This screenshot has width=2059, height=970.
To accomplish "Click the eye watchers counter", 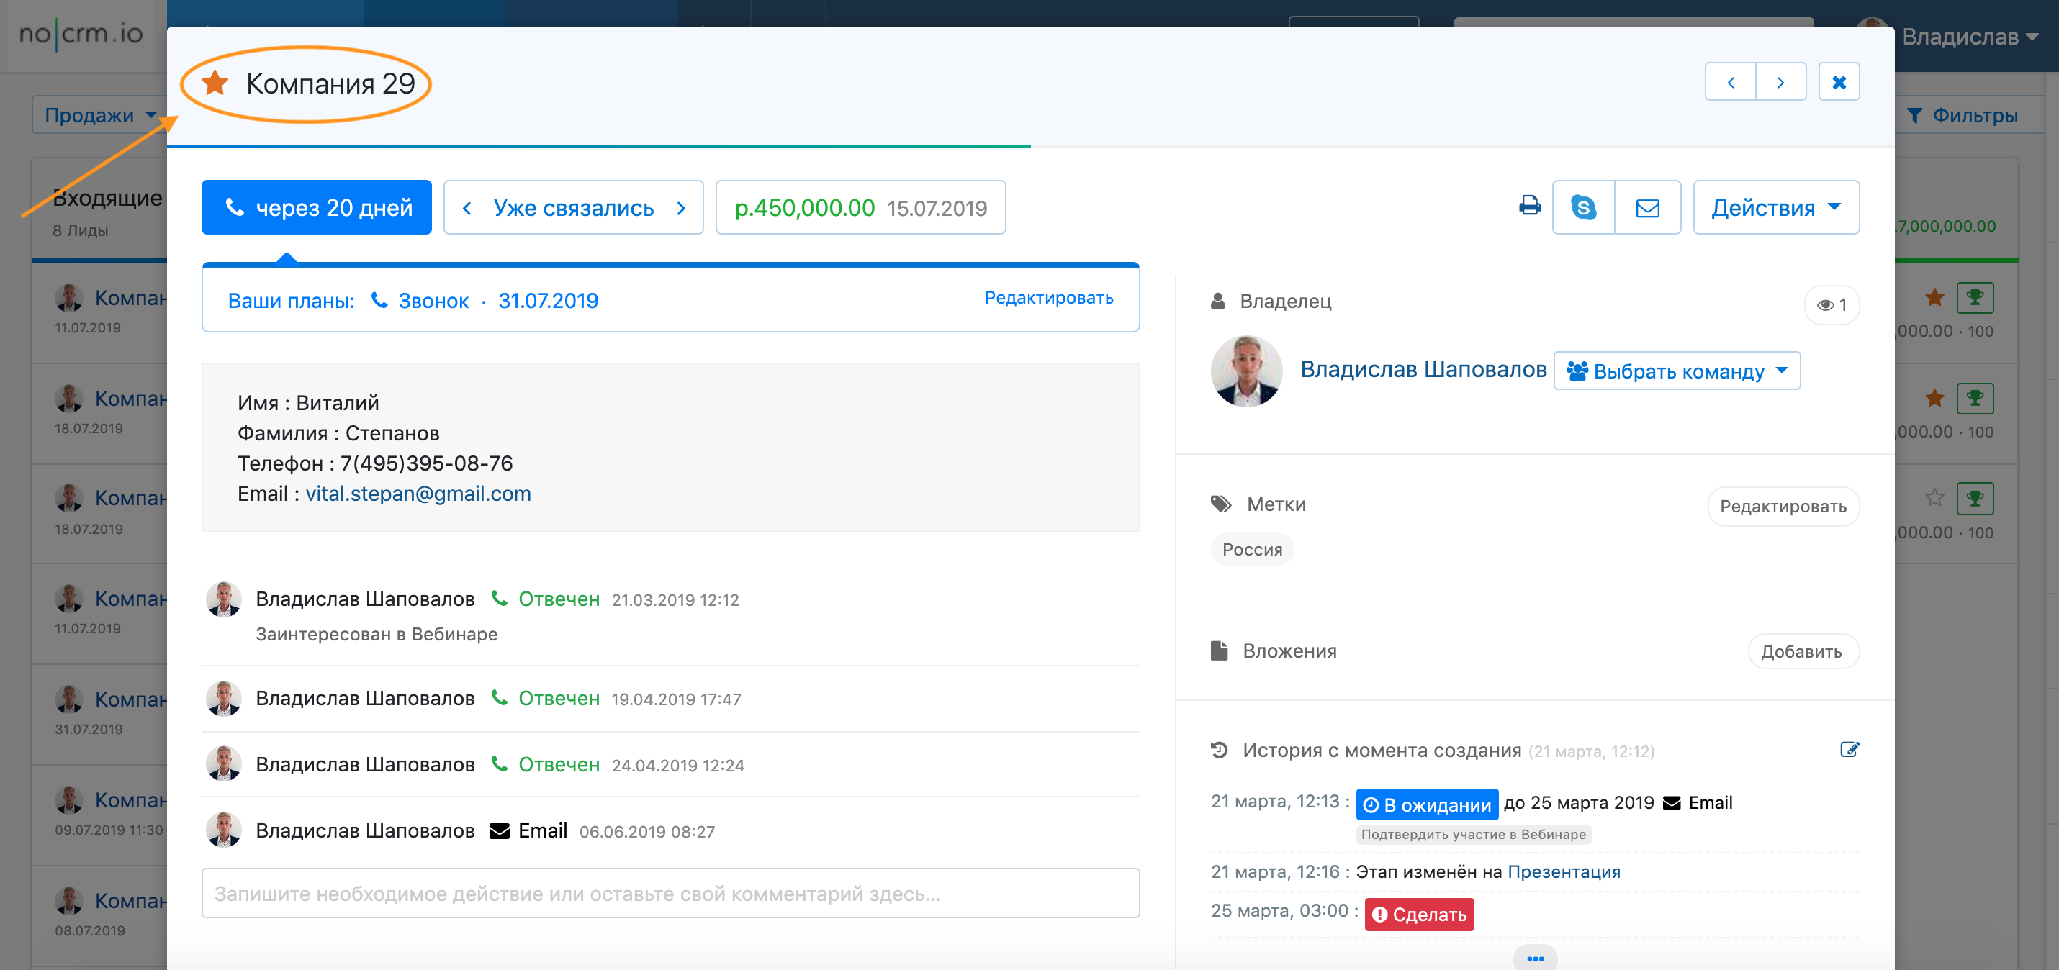I will pos(1832,304).
